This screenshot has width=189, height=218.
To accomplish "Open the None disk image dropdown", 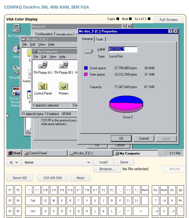I will [x=57, y=162].
